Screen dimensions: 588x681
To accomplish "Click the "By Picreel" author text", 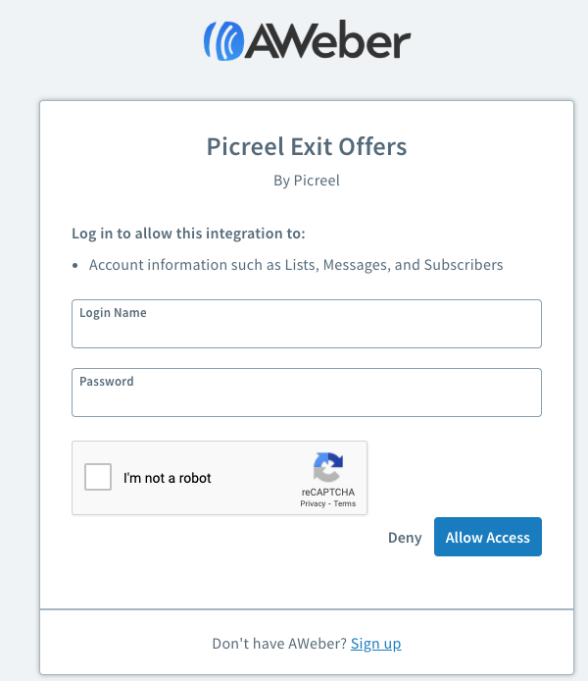I will point(307,181).
